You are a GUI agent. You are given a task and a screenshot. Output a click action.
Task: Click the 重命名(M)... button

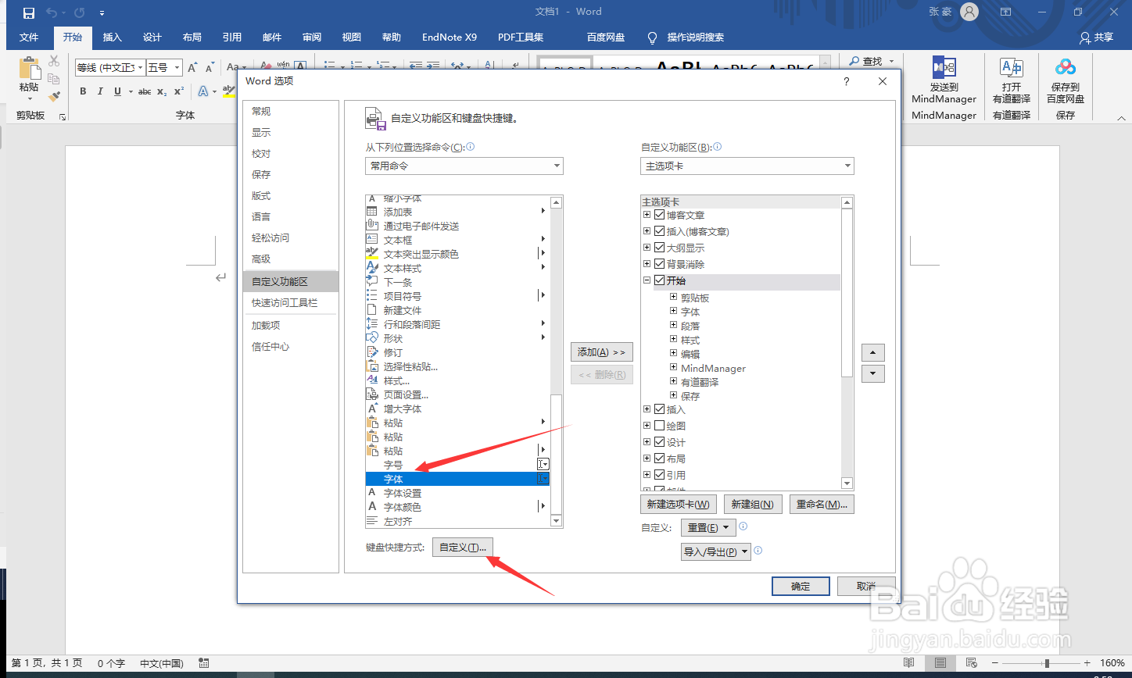[x=822, y=505]
